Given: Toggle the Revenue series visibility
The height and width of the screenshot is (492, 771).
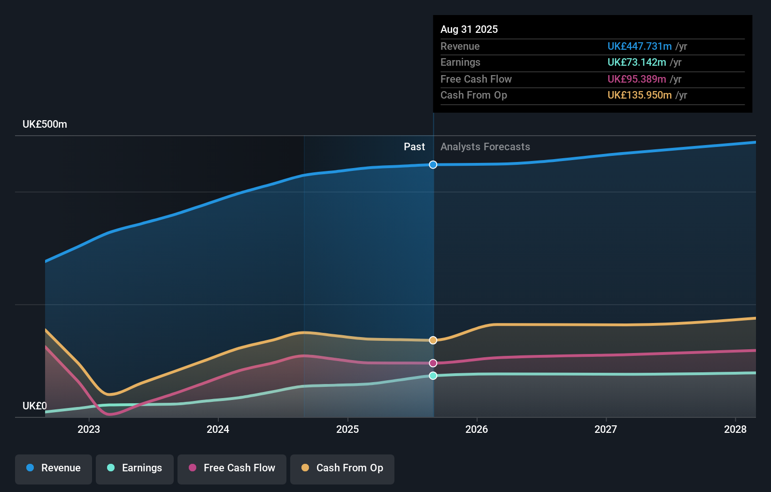Looking at the screenshot, I should coord(53,468).
